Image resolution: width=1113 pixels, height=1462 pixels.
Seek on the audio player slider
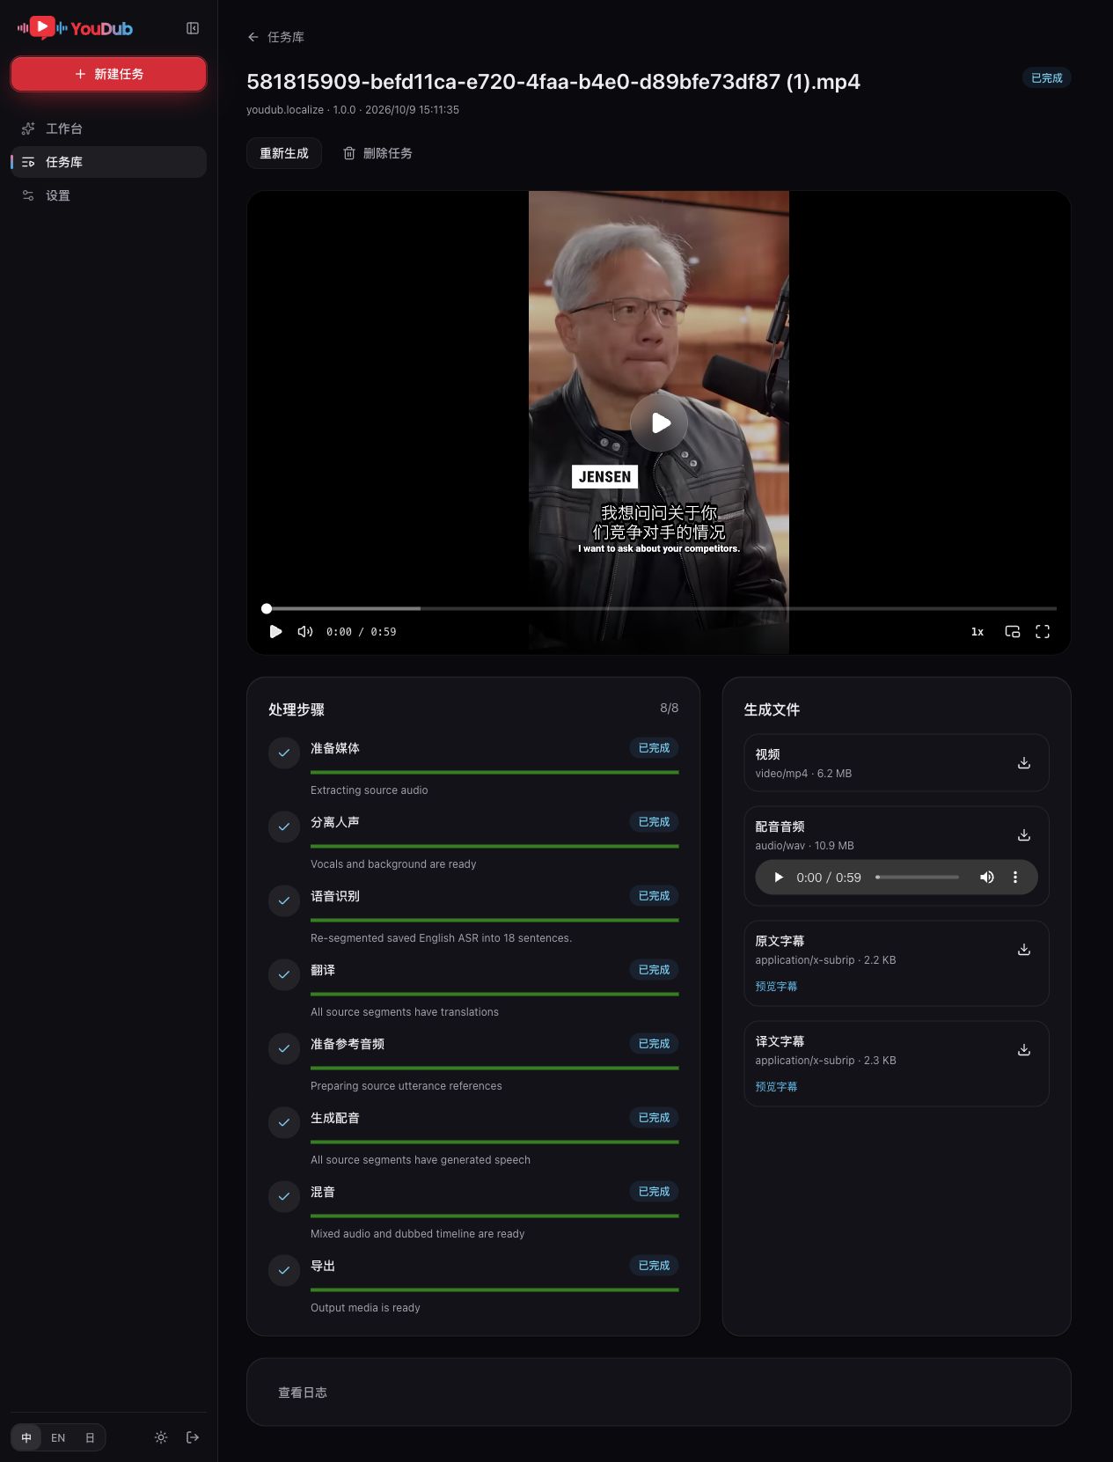tap(917, 878)
